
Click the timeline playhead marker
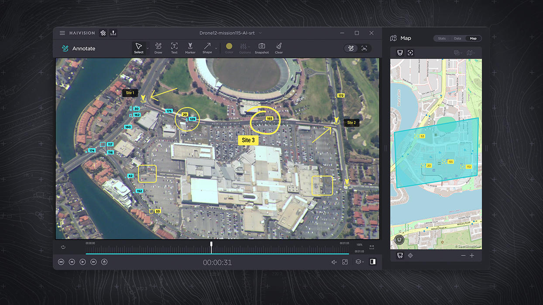(x=211, y=247)
